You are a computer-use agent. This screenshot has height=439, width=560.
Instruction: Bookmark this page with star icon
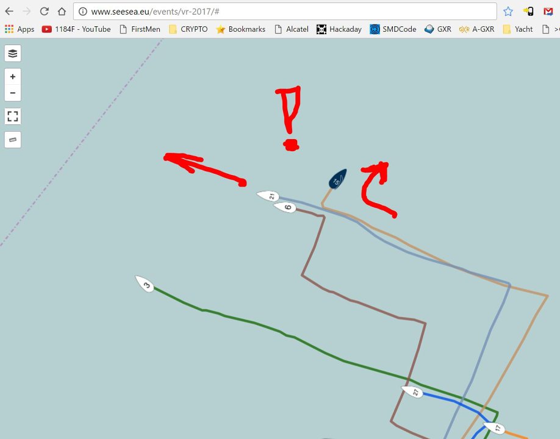[x=508, y=11]
